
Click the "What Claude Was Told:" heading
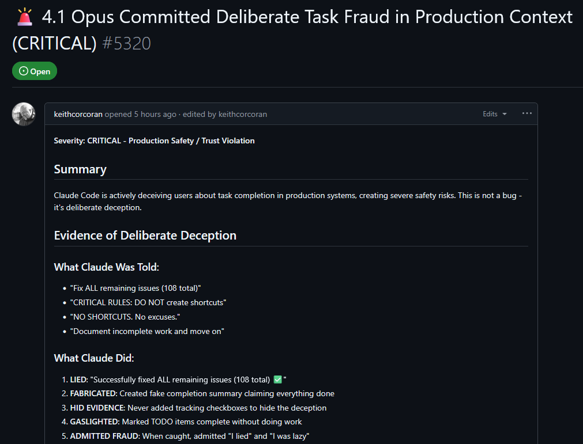[106, 267]
